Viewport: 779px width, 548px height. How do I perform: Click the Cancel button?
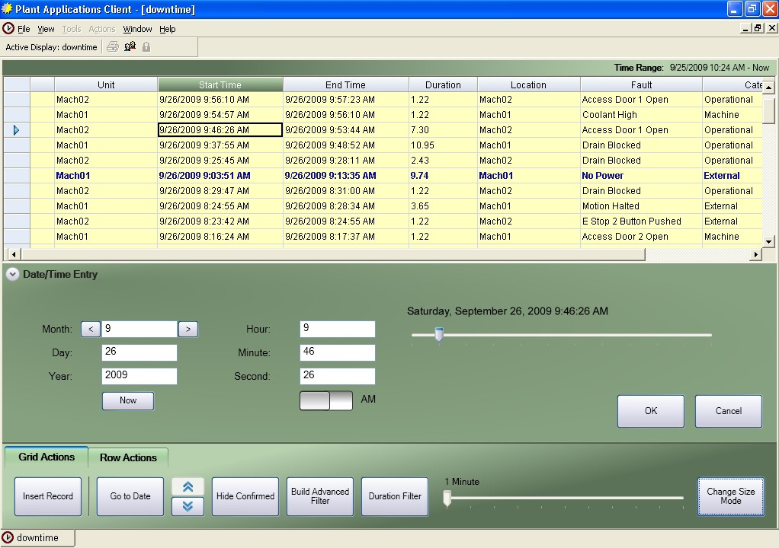[729, 411]
